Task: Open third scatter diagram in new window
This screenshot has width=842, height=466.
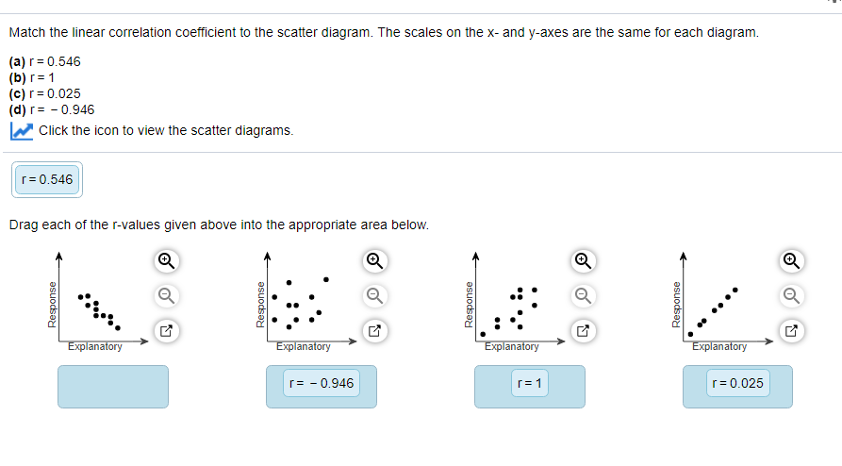Action: click(x=583, y=330)
